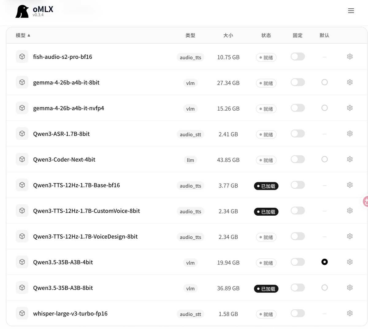The height and width of the screenshot is (329, 368).
Task: Sort by the 模型 column header
Action: (23, 35)
